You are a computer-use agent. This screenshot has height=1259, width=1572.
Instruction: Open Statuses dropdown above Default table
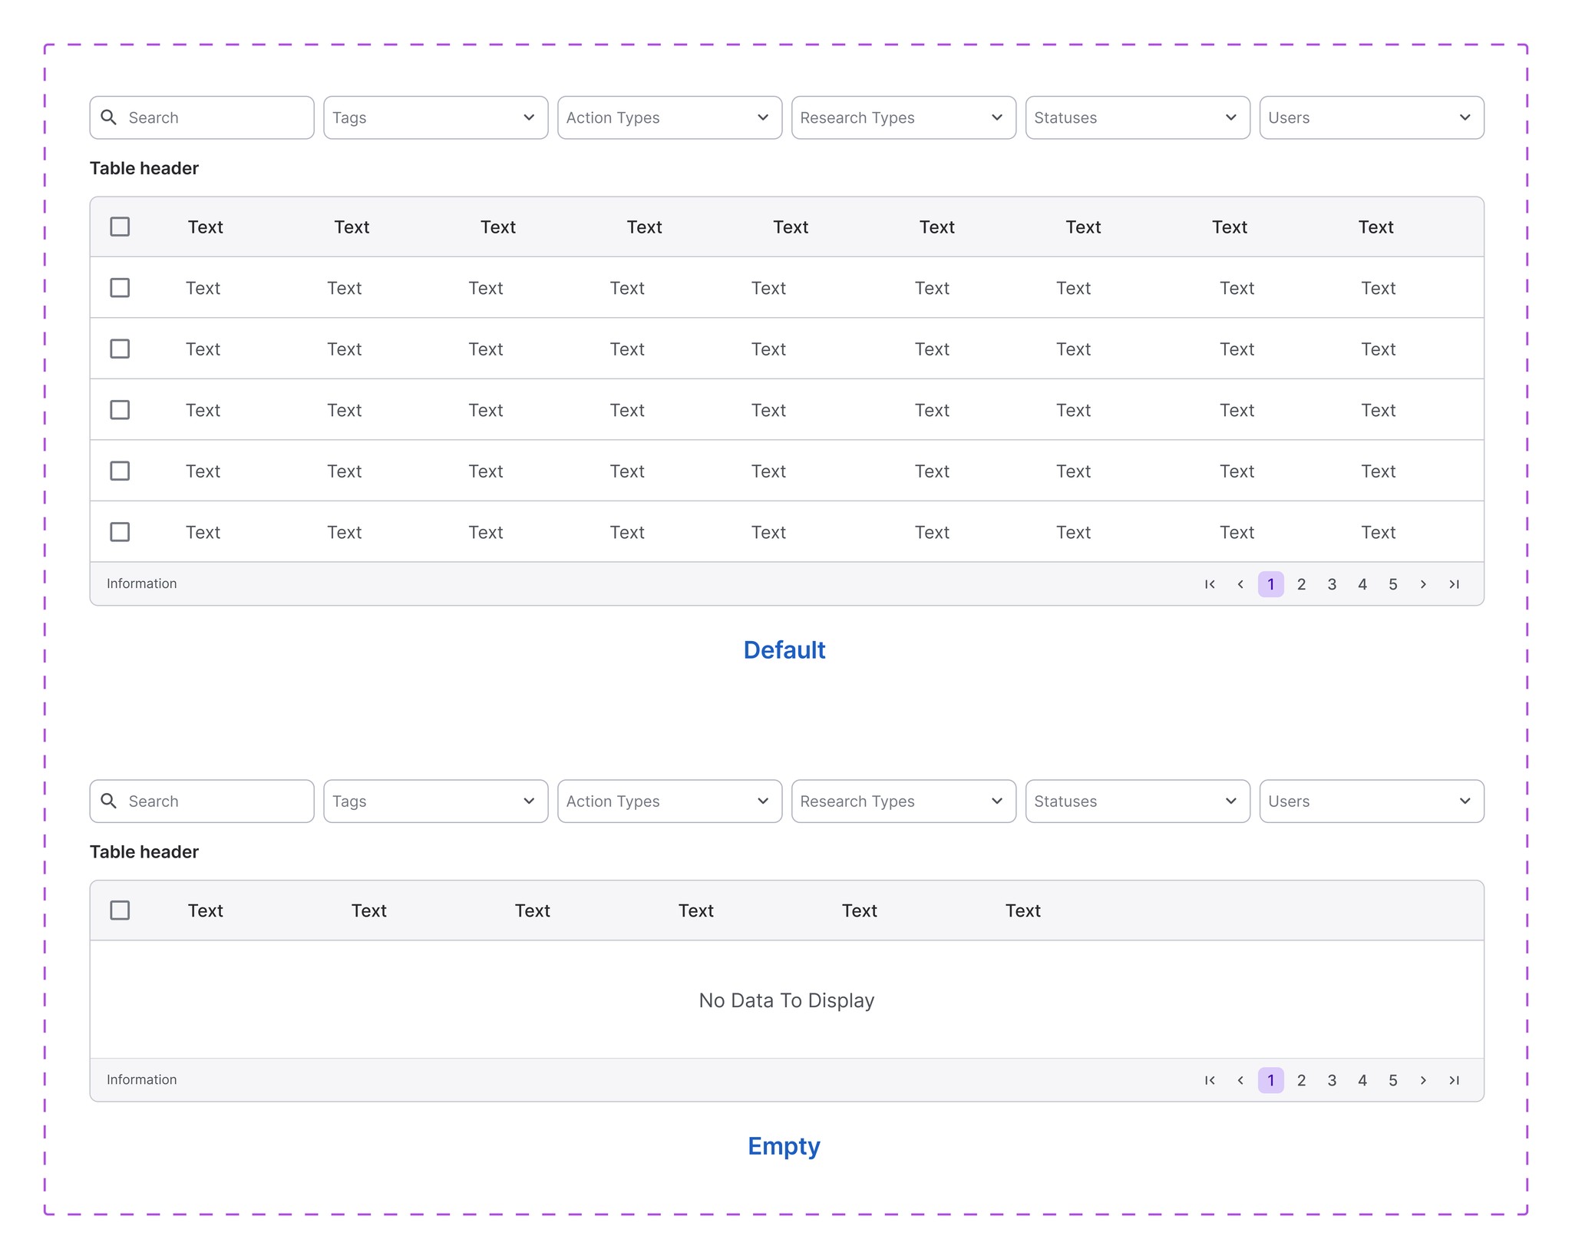(x=1138, y=117)
